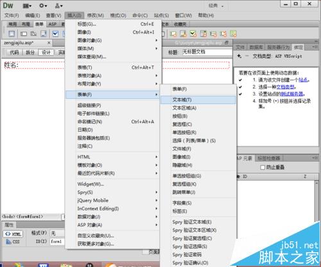The image size is (321, 267).
Task: Follow the 测试服务器 link
Action: tap(291, 94)
